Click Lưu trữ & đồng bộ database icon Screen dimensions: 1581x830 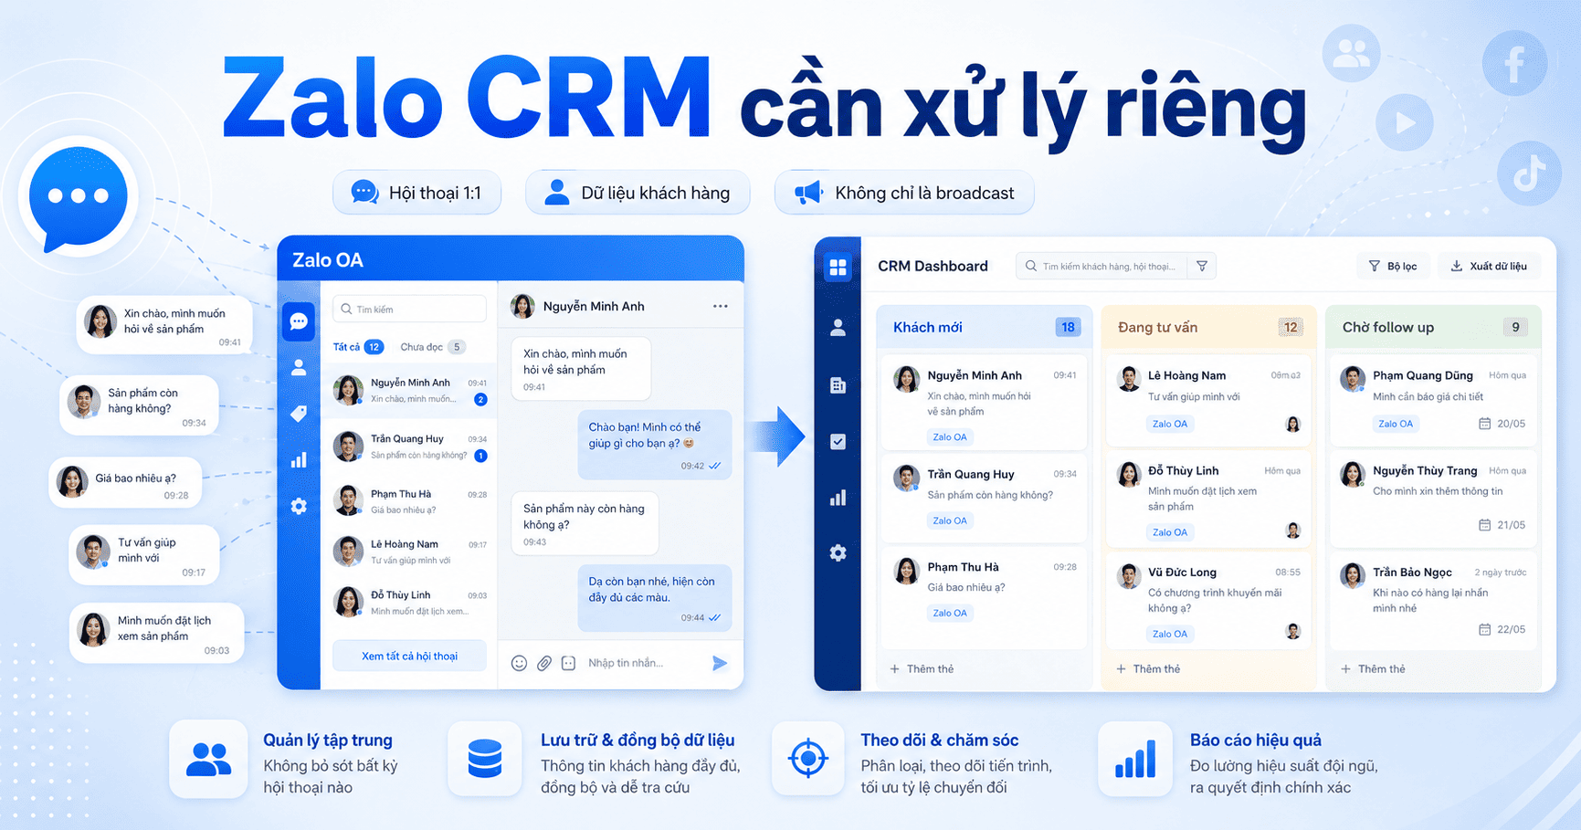click(x=485, y=759)
